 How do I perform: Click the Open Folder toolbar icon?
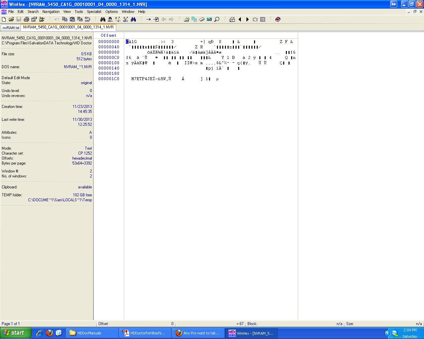tap(42, 20)
